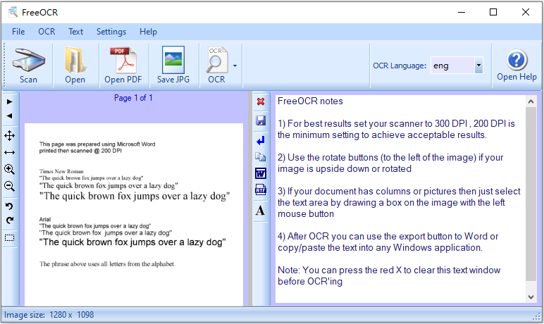Zoom in on the scanned image
This screenshot has width=544, height=324.
coord(10,169)
